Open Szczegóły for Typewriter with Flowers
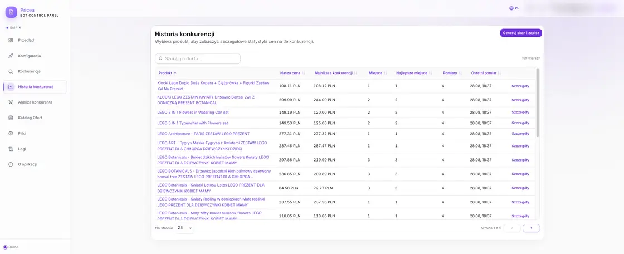Viewport: 624px width, 254px height. [520, 123]
